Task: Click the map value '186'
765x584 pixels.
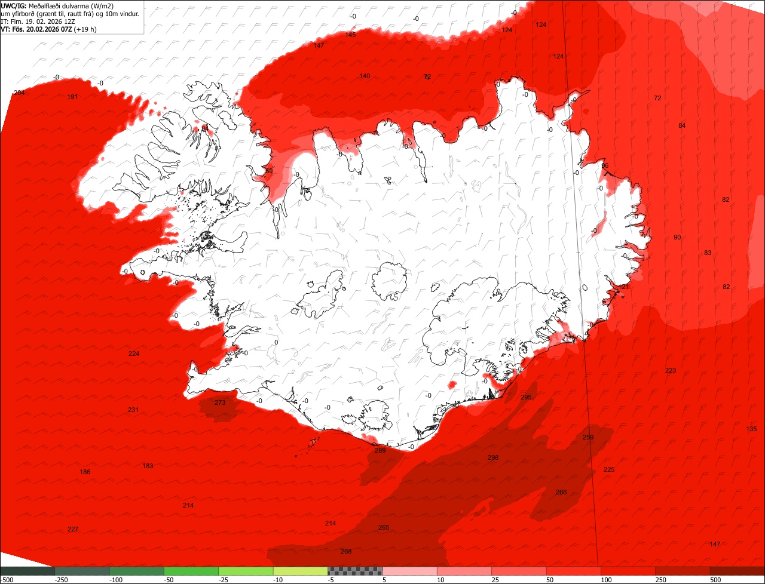Action: pyautogui.click(x=85, y=472)
